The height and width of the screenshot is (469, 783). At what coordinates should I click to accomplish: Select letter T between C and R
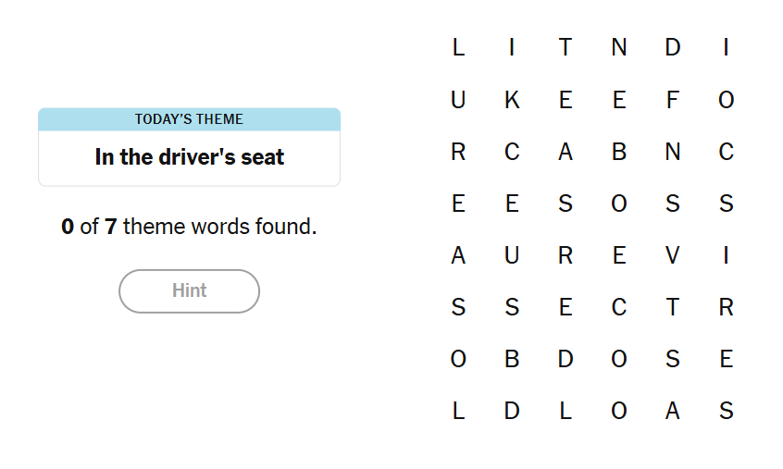point(673,308)
